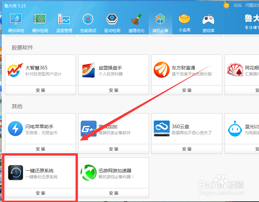Click the 迅游网游加速器 title text
Screen dimensions: 259x202
click(115, 171)
